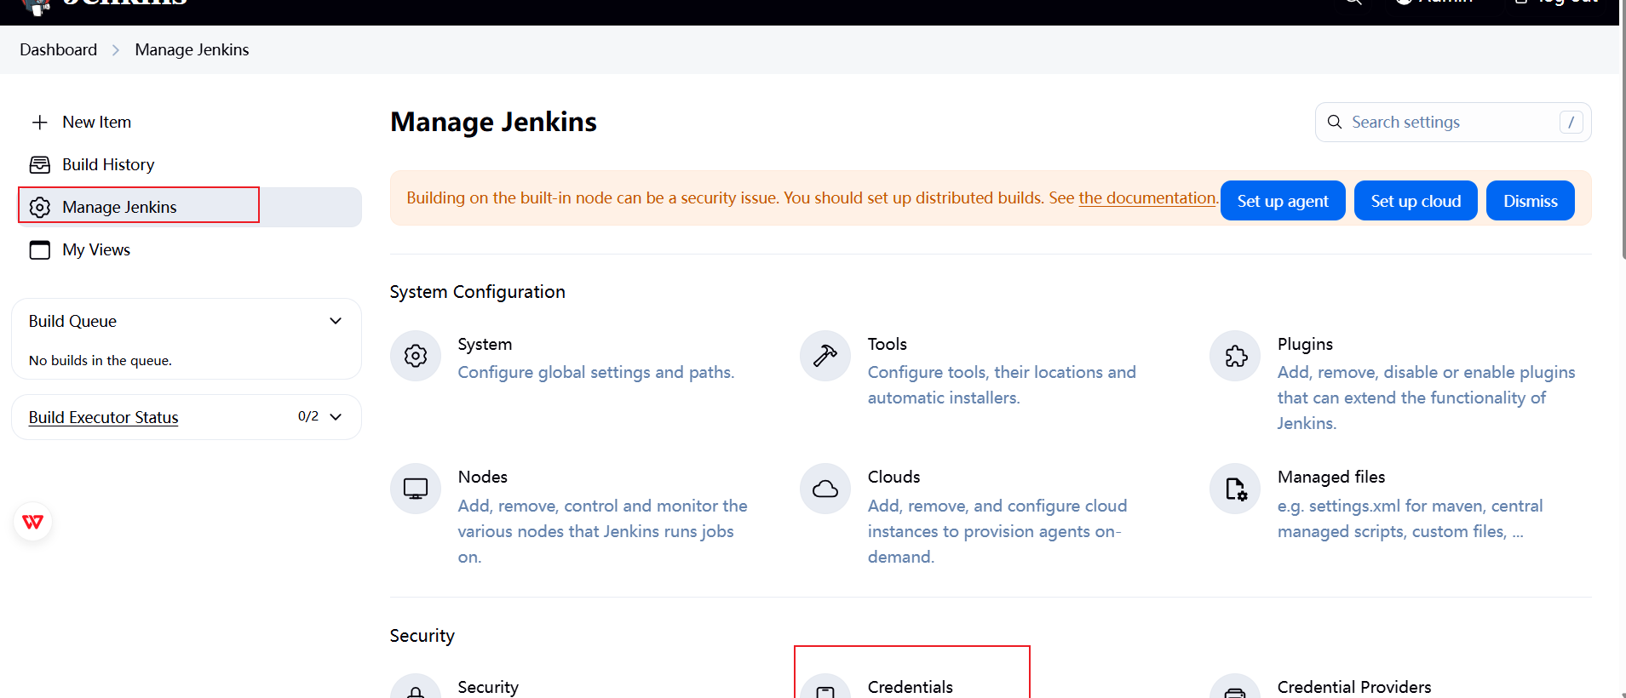
Task: Click the 'System Configuration' section heading
Action: pos(478,292)
